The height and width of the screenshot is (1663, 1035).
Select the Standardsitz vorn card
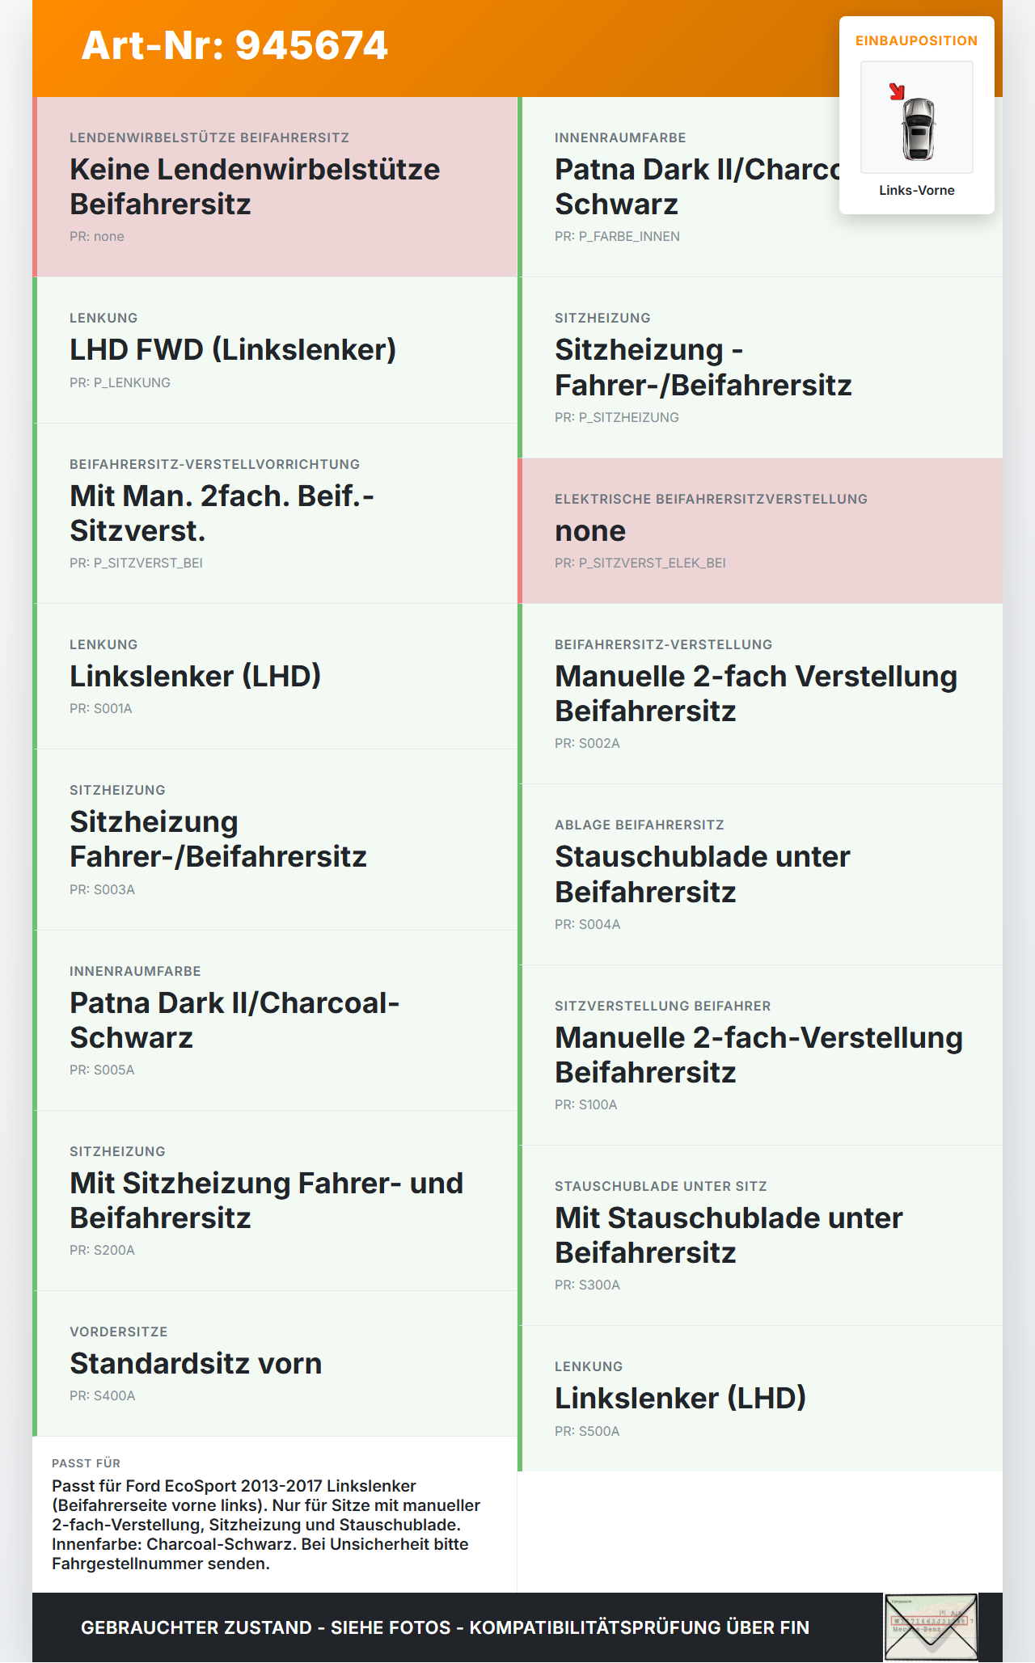(x=275, y=1364)
